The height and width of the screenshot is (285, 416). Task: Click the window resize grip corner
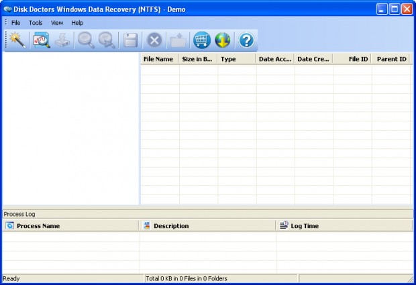pyautogui.click(x=411, y=279)
